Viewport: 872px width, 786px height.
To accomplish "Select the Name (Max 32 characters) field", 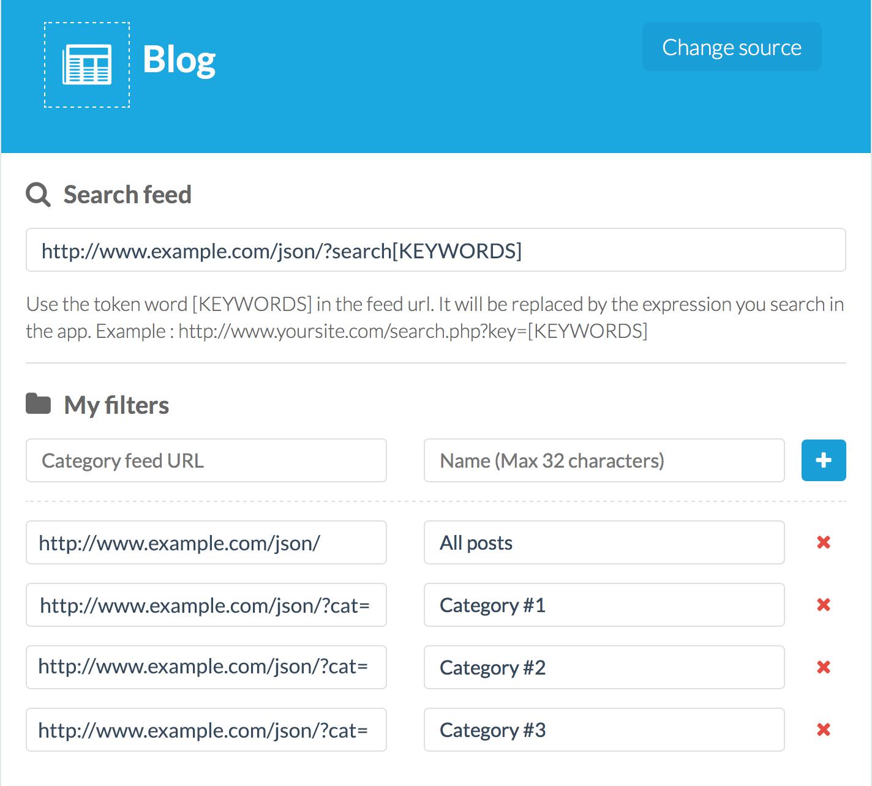I will pyautogui.click(x=604, y=460).
